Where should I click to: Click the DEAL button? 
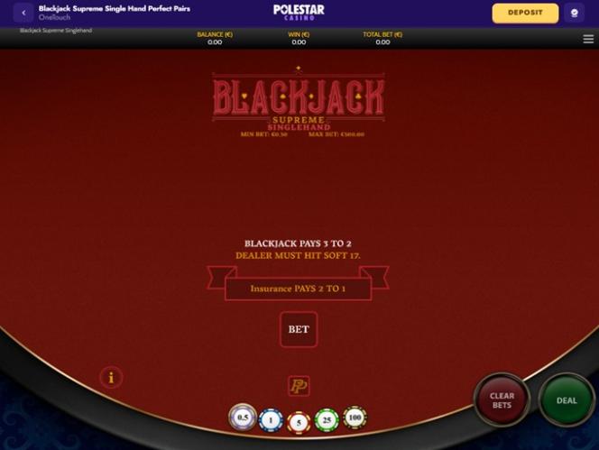pos(567,400)
